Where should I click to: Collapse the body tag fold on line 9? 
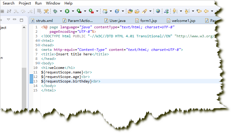coord(39,63)
